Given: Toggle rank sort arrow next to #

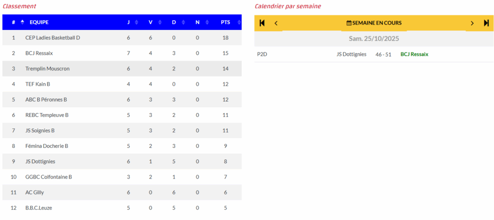Looking at the screenshot, I should (22, 22).
